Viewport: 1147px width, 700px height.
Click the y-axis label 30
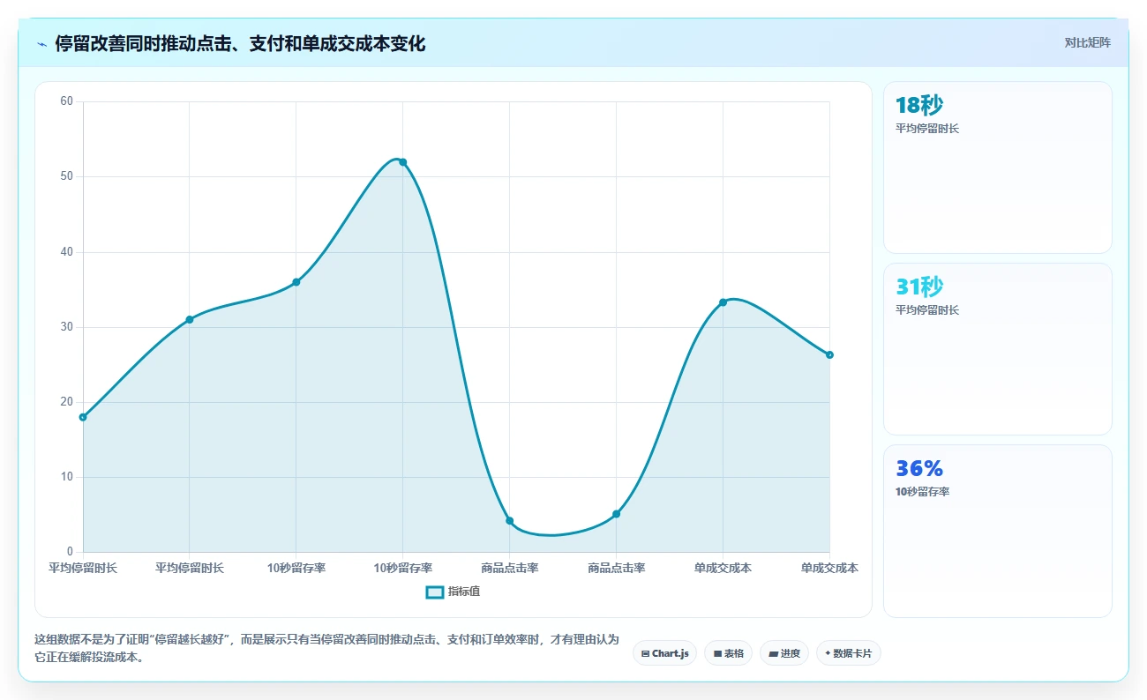[x=66, y=327]
